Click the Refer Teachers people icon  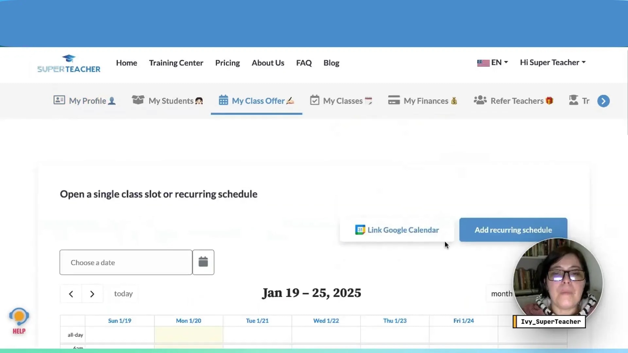480,100
